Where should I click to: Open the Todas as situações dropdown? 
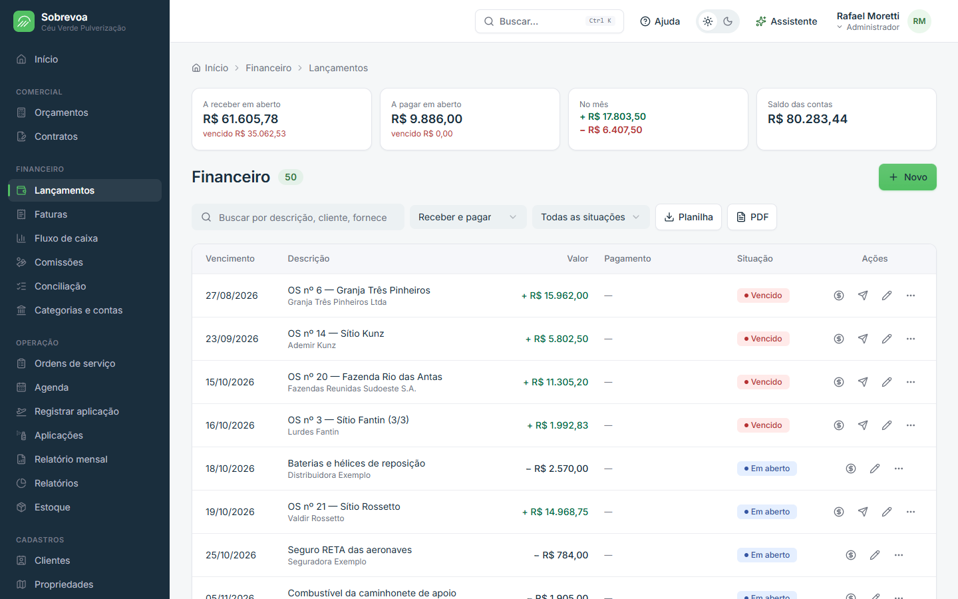coord(591,217)
